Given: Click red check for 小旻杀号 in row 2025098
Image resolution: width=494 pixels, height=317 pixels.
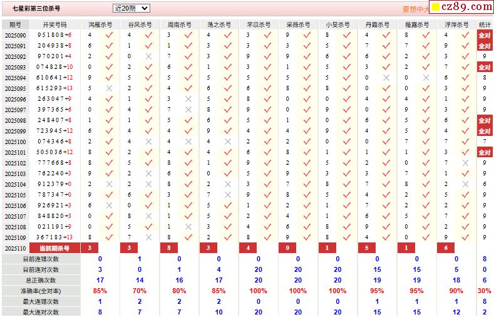Looking at the screenshot, I should (347, 120).
